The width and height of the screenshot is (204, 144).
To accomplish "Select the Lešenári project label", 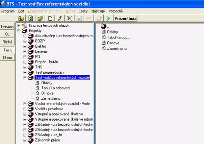I will [42, 52].
